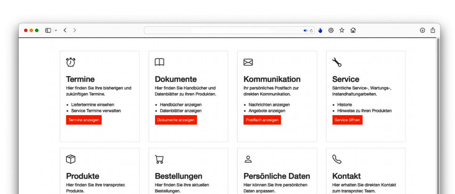Screen dimensions: 455x194
Task: Click the Postfach anzeigen button
Action: pyautogui.click(x=262, y=120)
